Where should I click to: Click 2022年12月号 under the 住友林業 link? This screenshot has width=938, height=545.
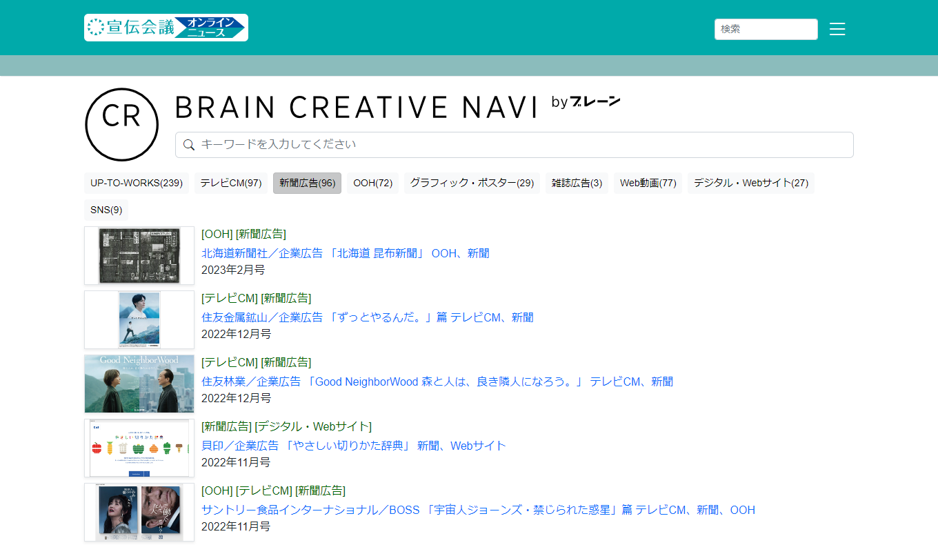click(x=236, y=398)
